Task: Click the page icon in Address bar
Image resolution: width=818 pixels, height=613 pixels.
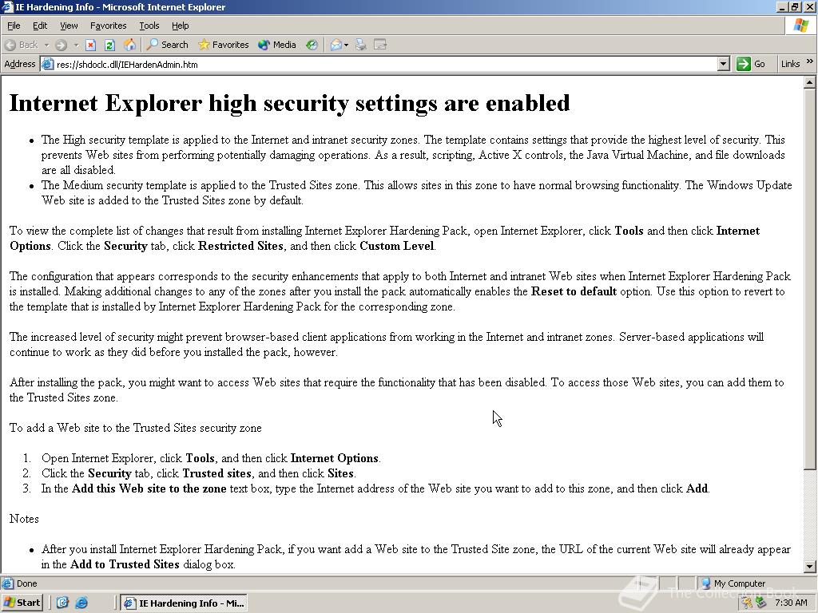Action: (x=47, y=65)
